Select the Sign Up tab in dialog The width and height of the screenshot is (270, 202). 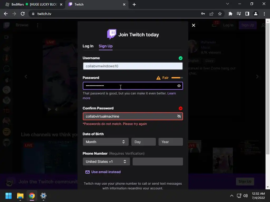tap(105, 46)
